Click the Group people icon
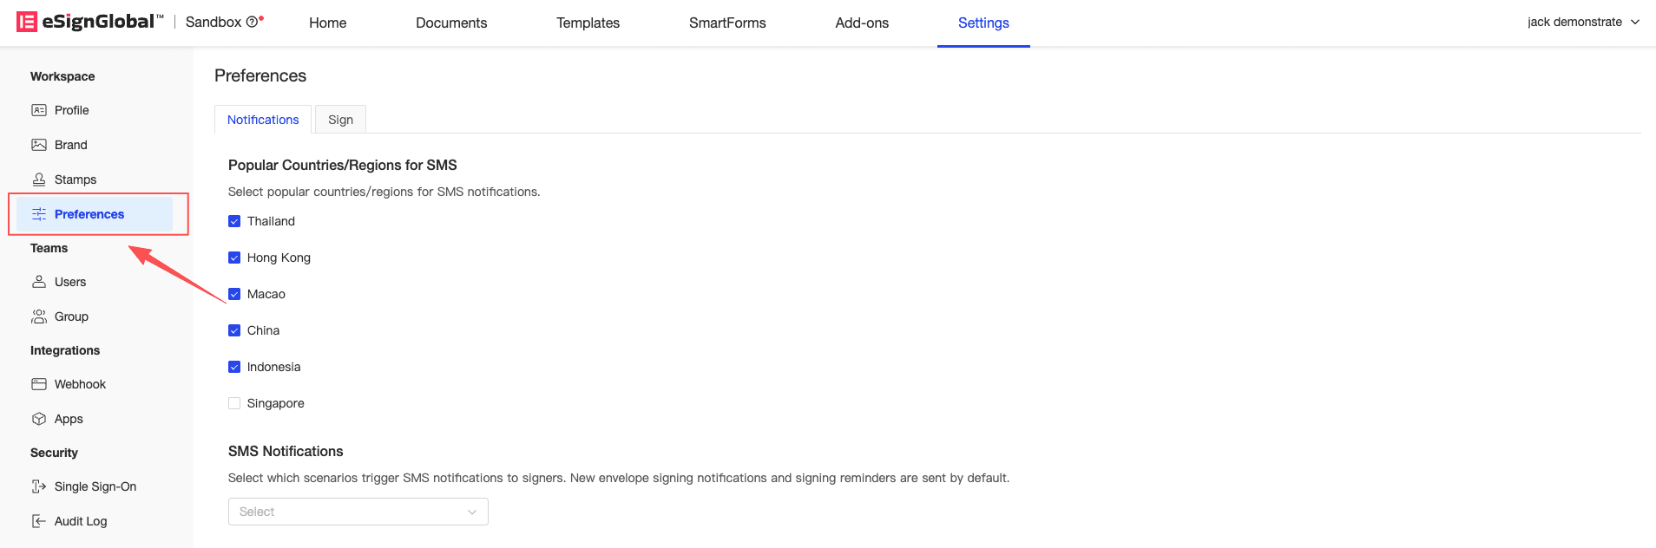 (x=39, y=316)
